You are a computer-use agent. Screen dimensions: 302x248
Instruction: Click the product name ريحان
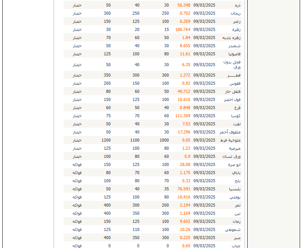tap(235, 13)
